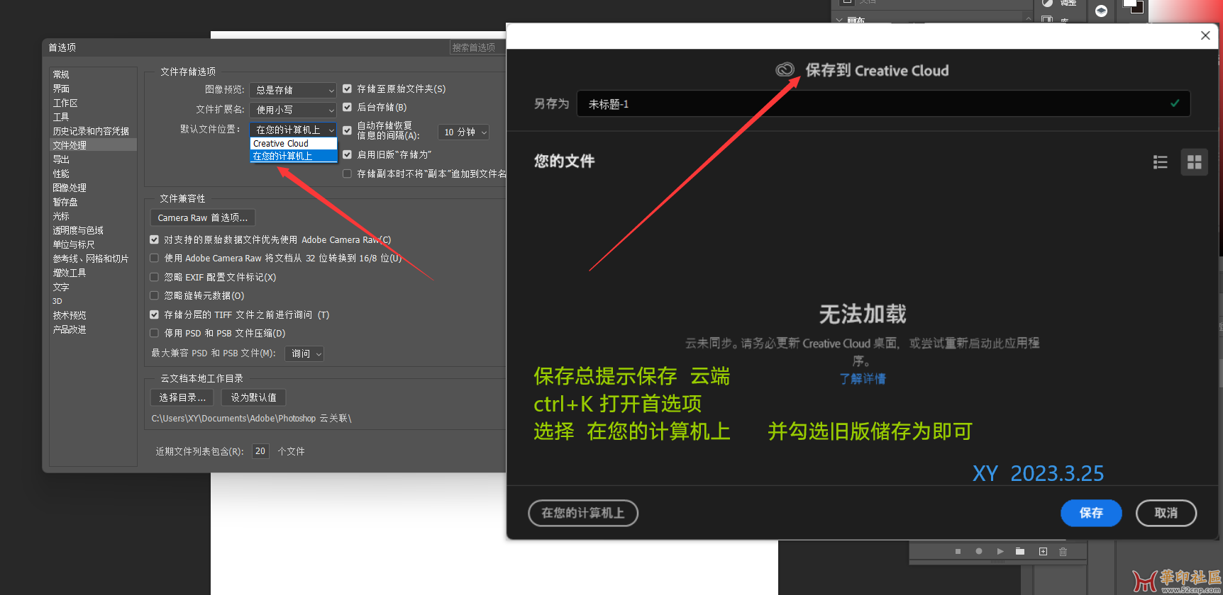The width and height of the screenshot is (1223, 595).
Task: Open the 10 分钟 interval dropdown
Action: coord(463,132)
